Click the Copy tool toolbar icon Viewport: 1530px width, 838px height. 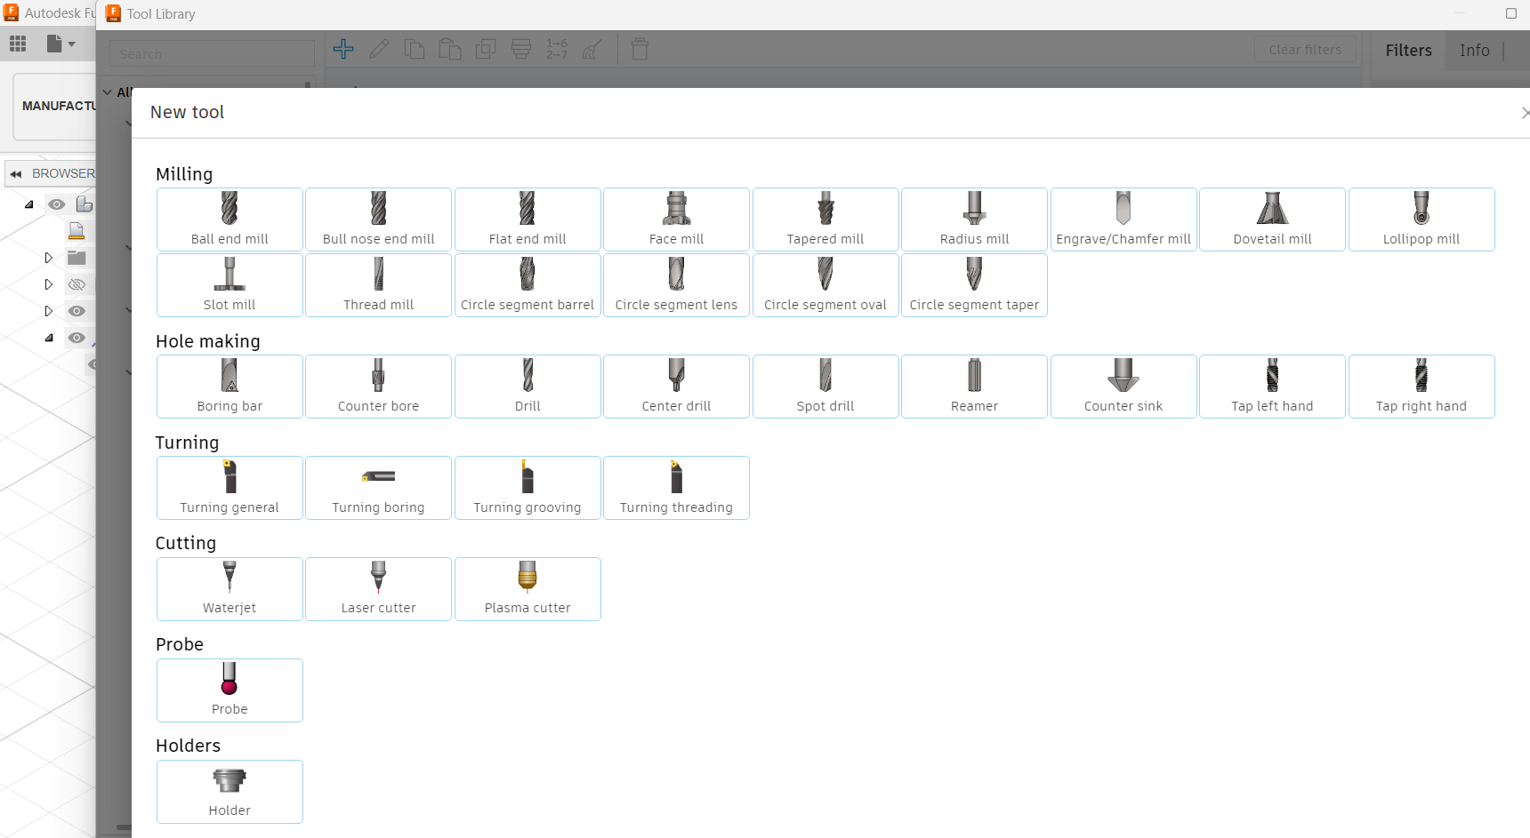tap(415, 49)
